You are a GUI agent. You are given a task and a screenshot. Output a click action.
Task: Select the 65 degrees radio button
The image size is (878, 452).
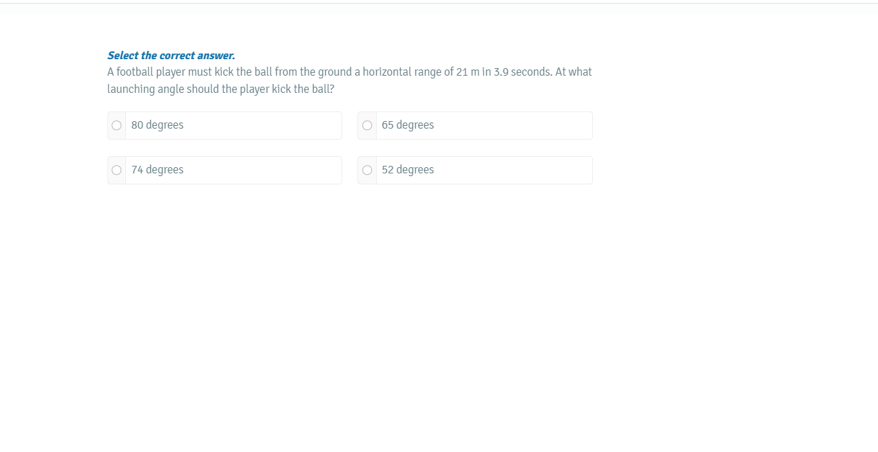tap(367, 125)
